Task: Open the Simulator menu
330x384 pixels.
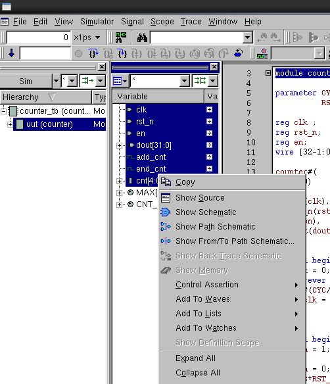Action: [97, 22]
